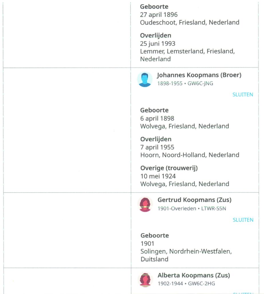Click the Overige (trouwerij) heading
The height and width of the screenshot is (294, 264).
169,168
